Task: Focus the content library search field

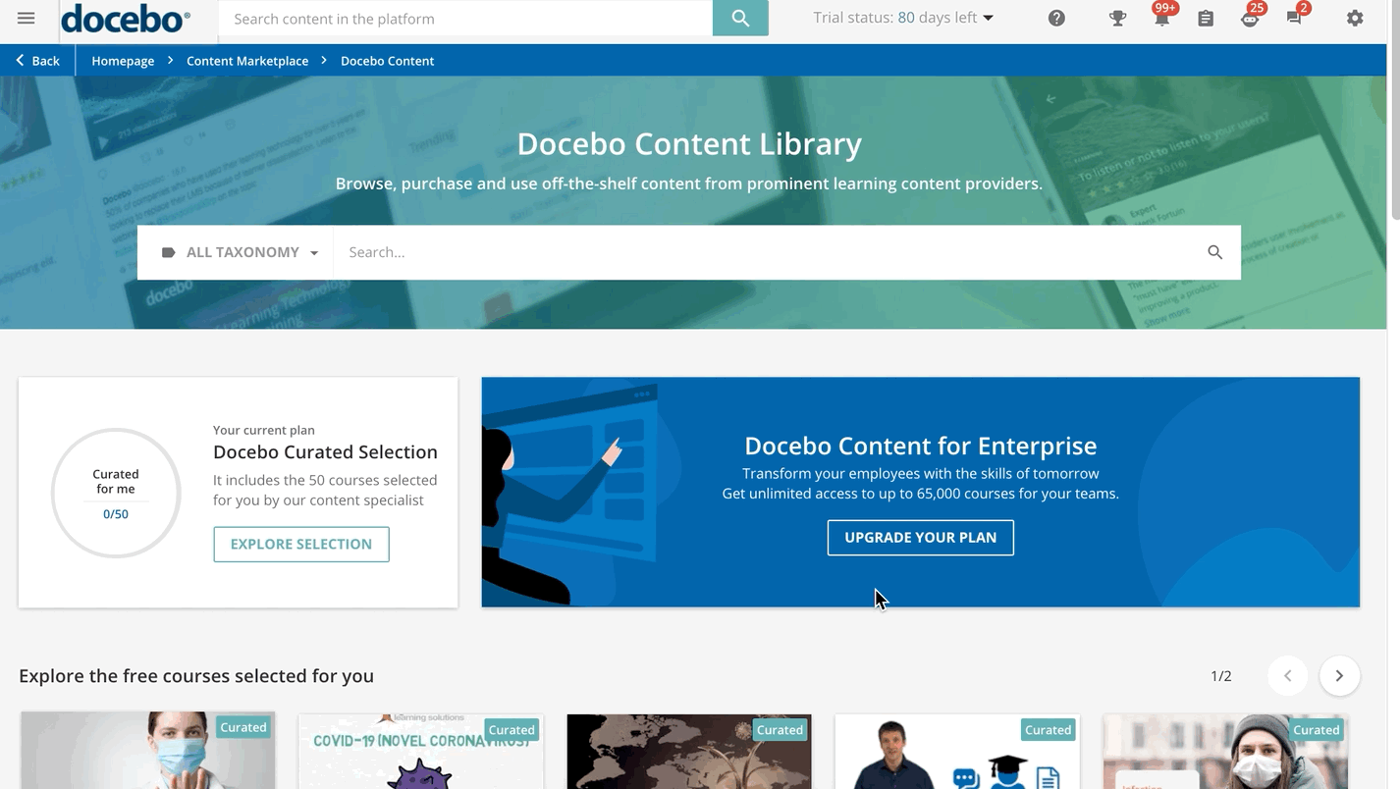Action: [766, 252]
